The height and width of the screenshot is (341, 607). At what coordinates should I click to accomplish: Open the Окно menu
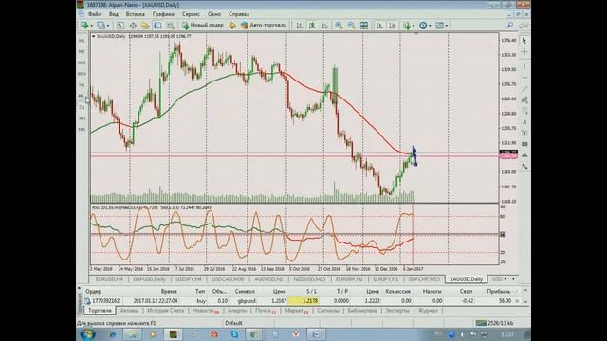click(214, 14)
